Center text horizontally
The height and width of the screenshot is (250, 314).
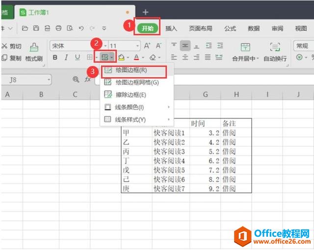(185, 57)
